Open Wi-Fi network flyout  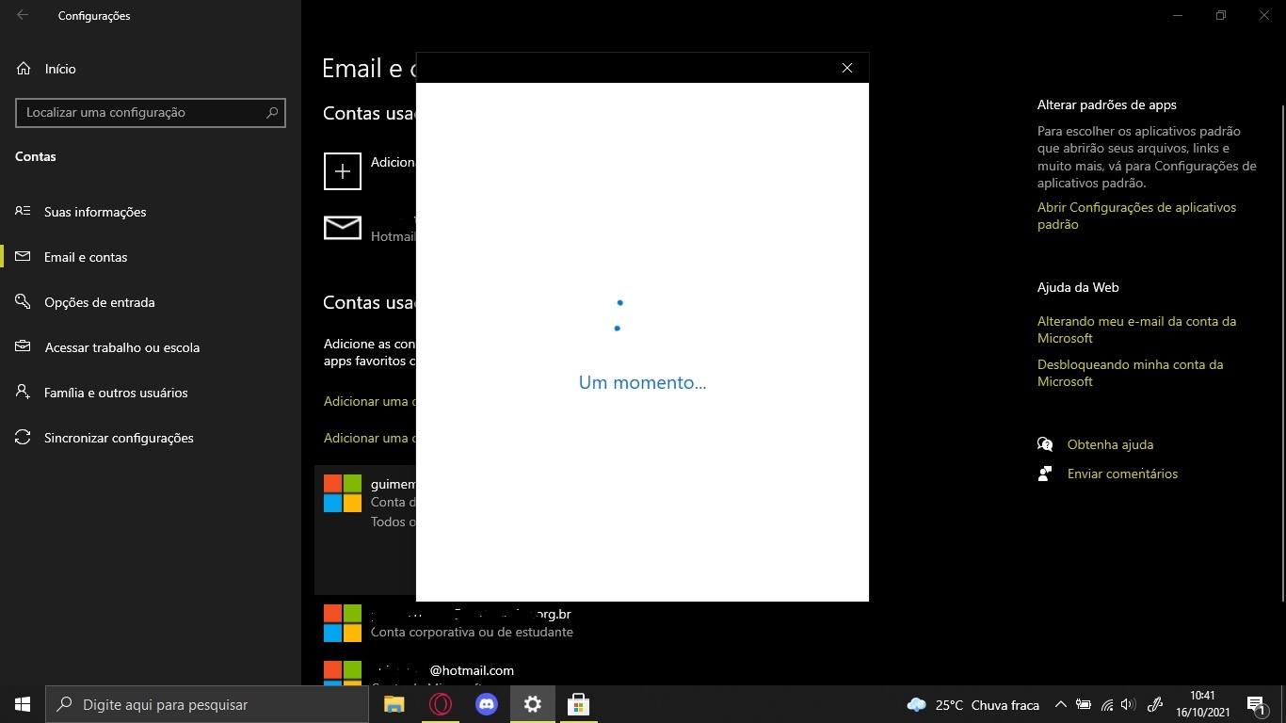click(x=1106, y=704)
